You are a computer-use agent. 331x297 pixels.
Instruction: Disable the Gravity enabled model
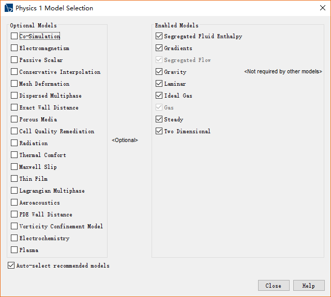pyautogui.click(x=159, y=72)
